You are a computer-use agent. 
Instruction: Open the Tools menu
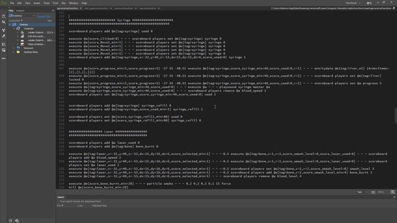[x=47, y=3]
